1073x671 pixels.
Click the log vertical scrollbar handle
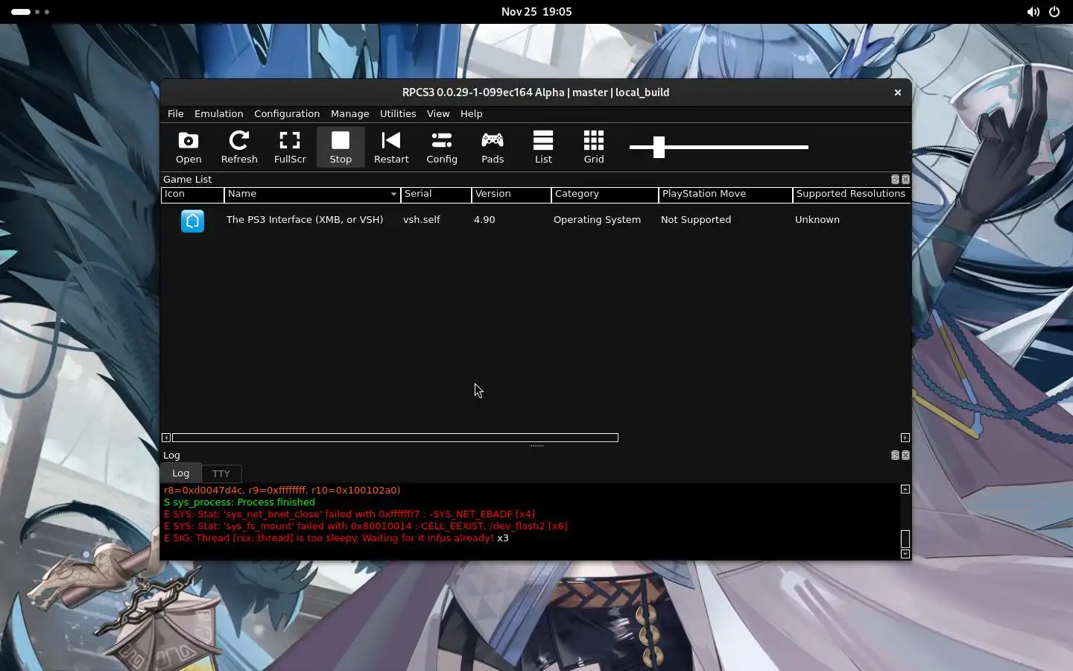tap(905, 538)
